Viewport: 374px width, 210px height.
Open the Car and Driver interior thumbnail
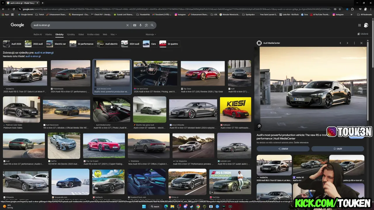click(155, 73)
